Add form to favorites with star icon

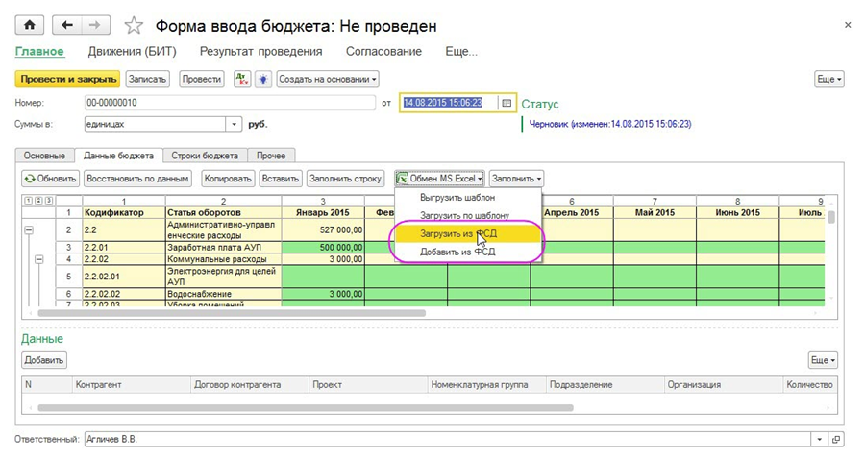point(135,25)
